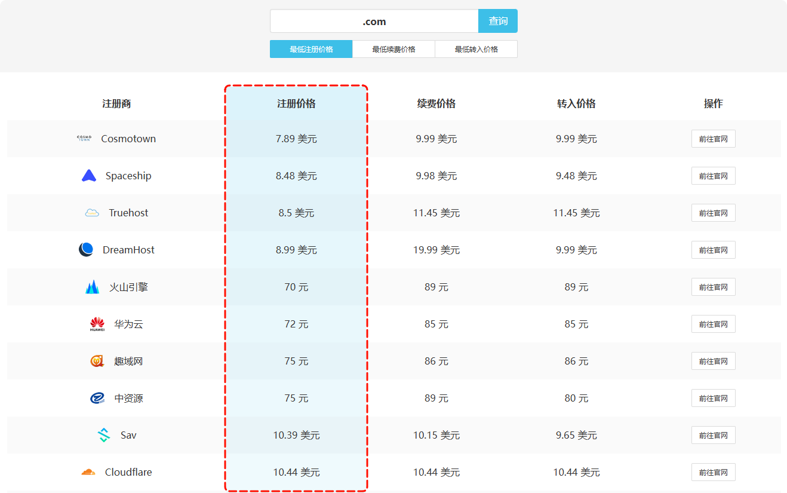The width and height of the screenshot is (787, 493).
Task: Click the Sav registrar logo
Action: click(104, 435)
